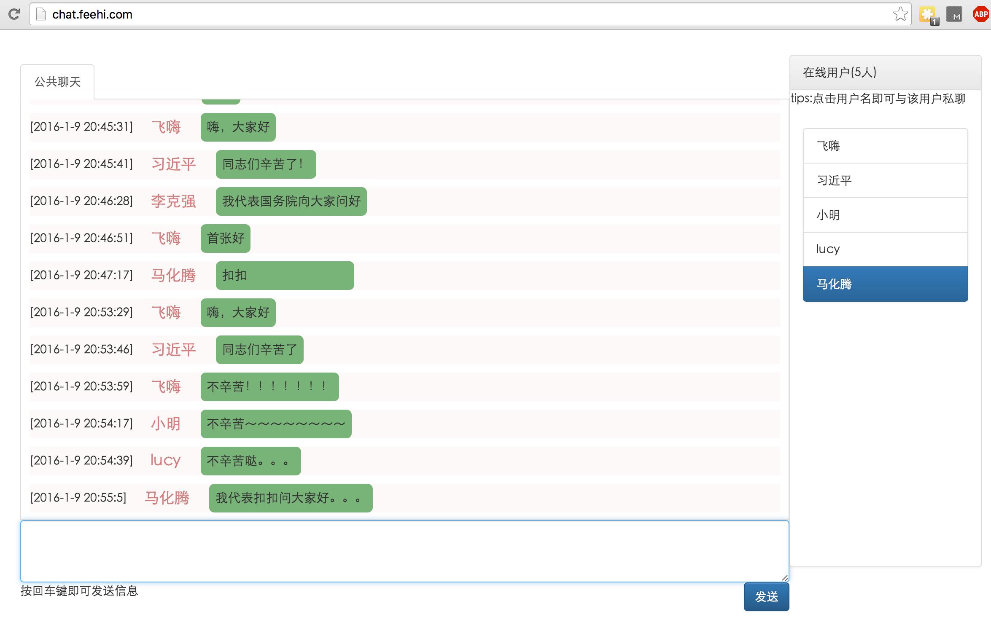Select user 飞嗨 in online list

tap(885, 146)
